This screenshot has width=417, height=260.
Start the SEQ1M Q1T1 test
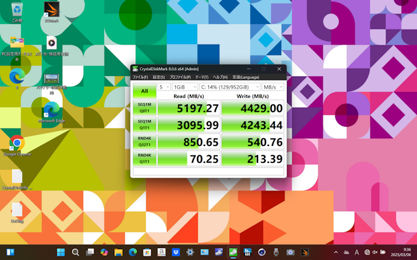pos(144,124)
